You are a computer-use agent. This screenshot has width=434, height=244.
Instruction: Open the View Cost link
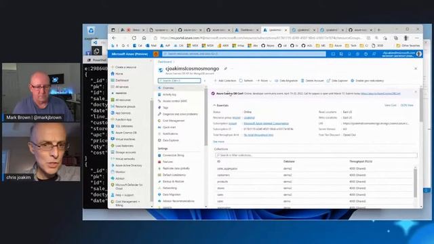[x=391, y=106]
